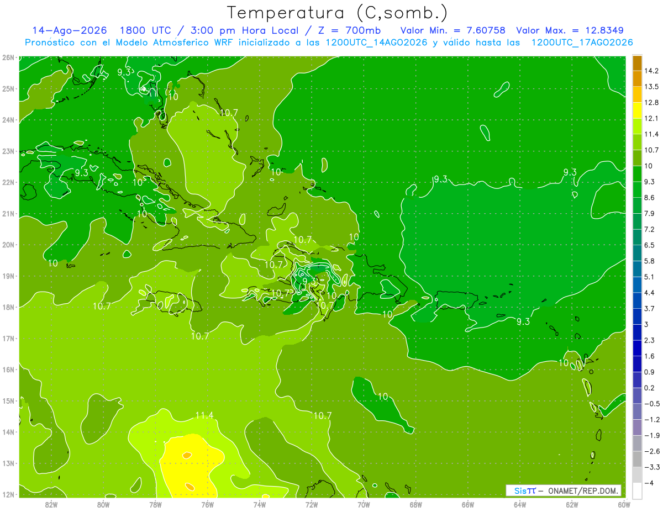Click the color scale label "-4"

click(x=649, y=483)
